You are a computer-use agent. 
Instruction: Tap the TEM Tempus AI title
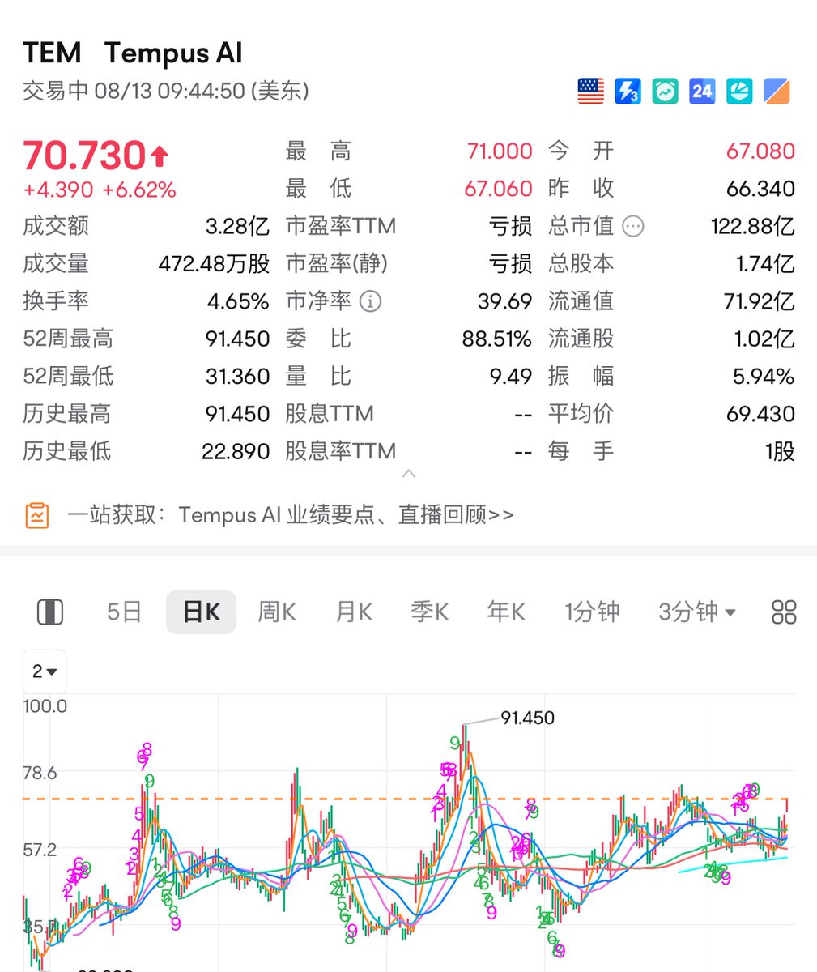pyautogui.click(x=133, y=53)
